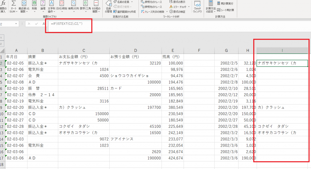Click 選択範囲から作成 button
The width and height of the screenshot is (311, 169).
[124, 12]
